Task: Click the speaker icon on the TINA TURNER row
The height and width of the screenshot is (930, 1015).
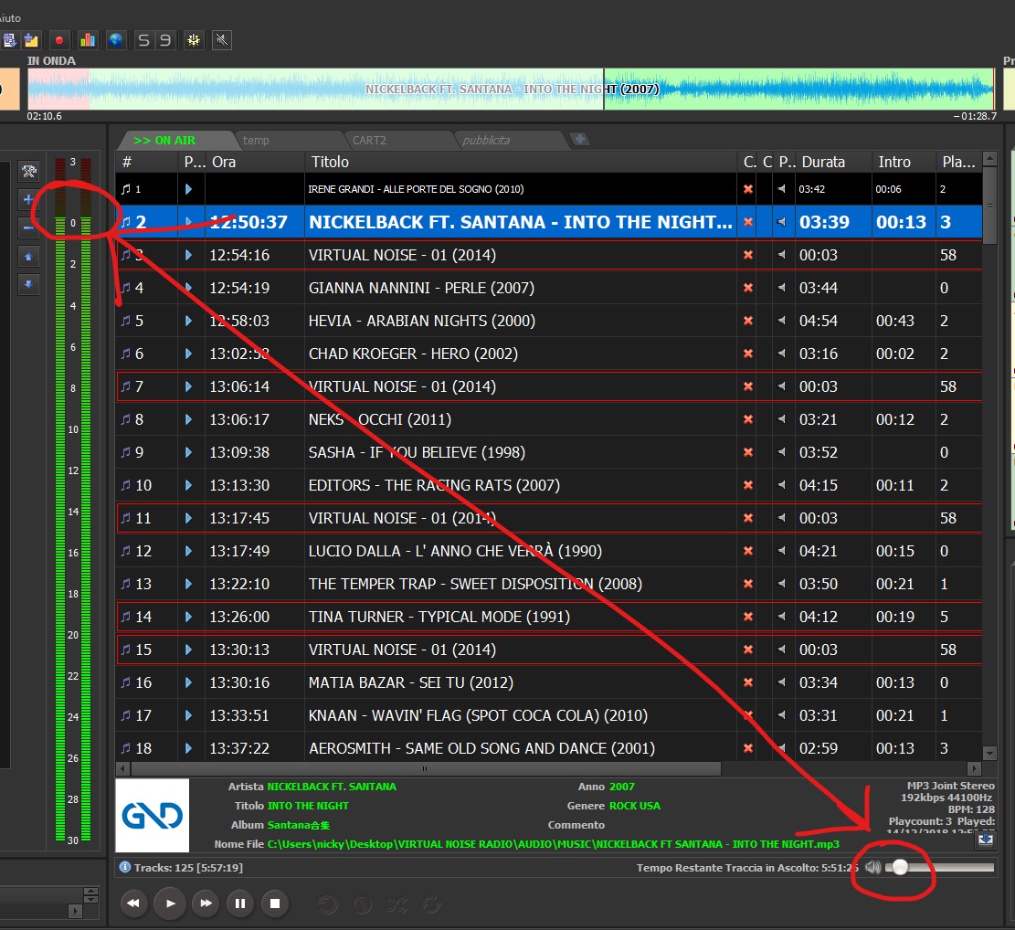Action: pos(782,617)
